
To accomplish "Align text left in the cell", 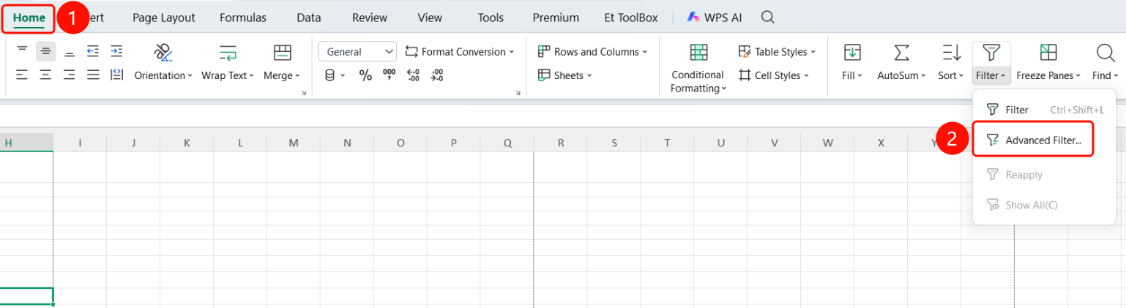I will point(22,75).
